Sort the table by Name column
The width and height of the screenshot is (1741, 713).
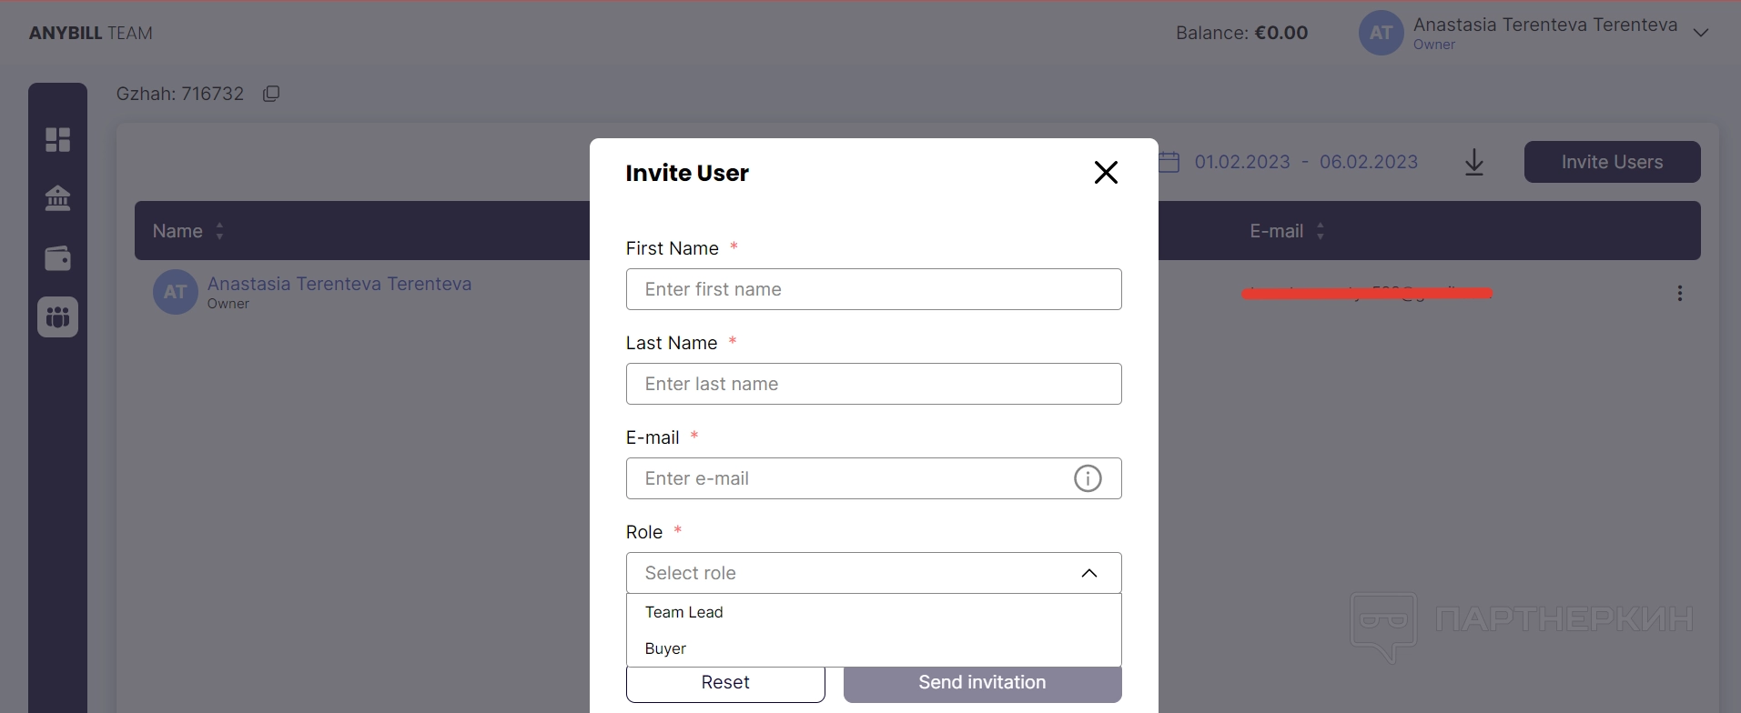click(x=219, y=231)
